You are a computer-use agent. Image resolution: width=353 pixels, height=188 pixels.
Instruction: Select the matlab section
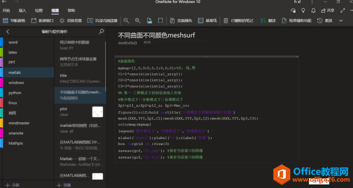click(x=28, y=72)
